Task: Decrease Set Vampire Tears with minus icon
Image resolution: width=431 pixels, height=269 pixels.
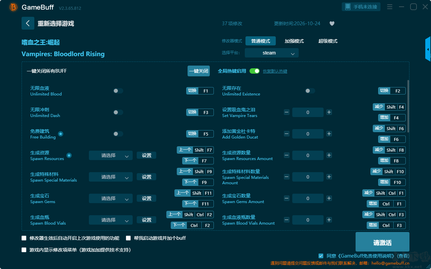Action: pos(287,112)
